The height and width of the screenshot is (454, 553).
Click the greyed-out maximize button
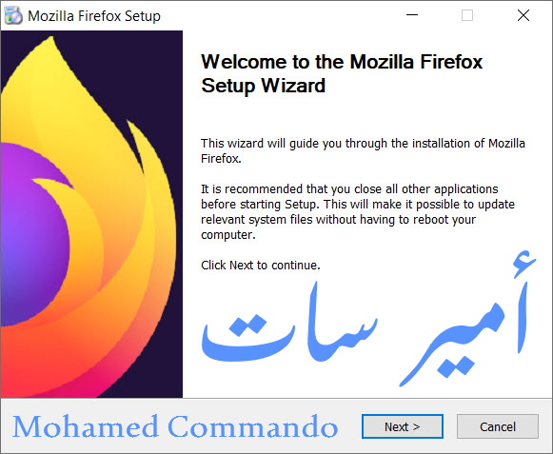(x=467, y=15)
